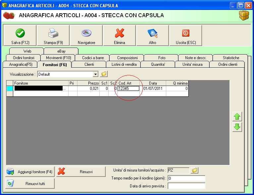Screen dimensions: 254x195
Task: Open the Movimenti (F10) tab
Action: [59, 58]
